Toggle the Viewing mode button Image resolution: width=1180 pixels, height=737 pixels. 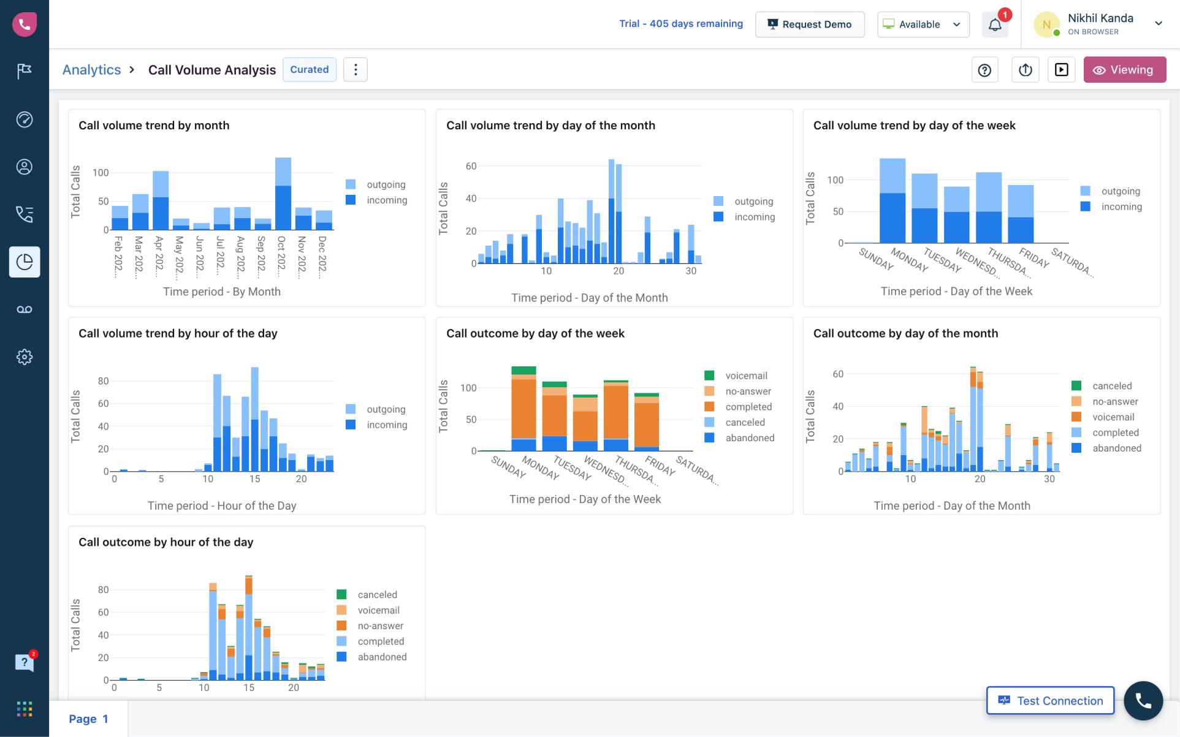tap(1124, 70)
